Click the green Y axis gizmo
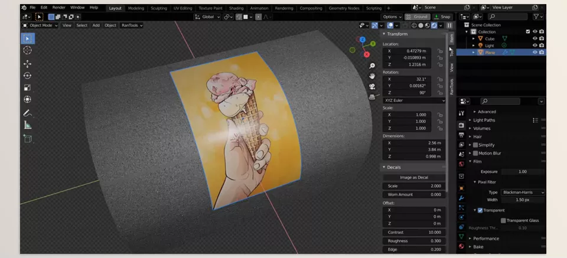The width and height of the screenshot is (567, 258). click(x=373, y=44)
